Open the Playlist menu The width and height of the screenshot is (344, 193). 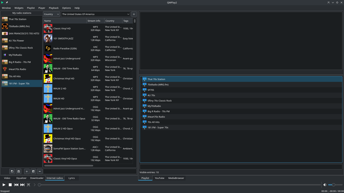[x=31, y=8]
